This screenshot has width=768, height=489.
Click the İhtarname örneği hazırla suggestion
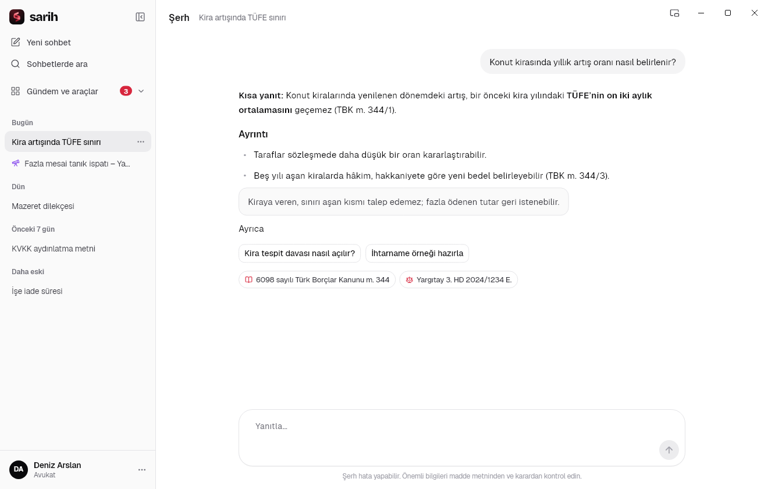(417, 253)
